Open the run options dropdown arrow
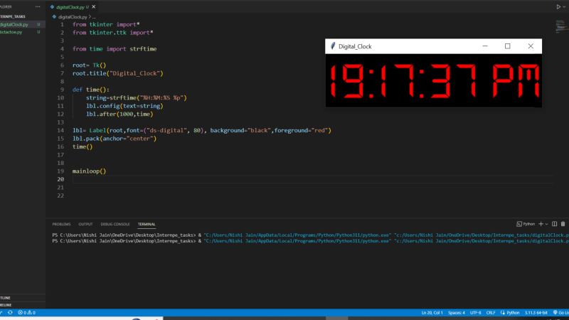The image size is (569, 320). point(567,6)
